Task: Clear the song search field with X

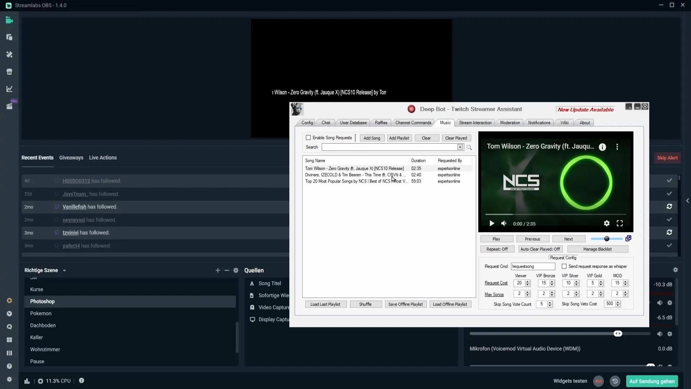Action: [460, 147]
